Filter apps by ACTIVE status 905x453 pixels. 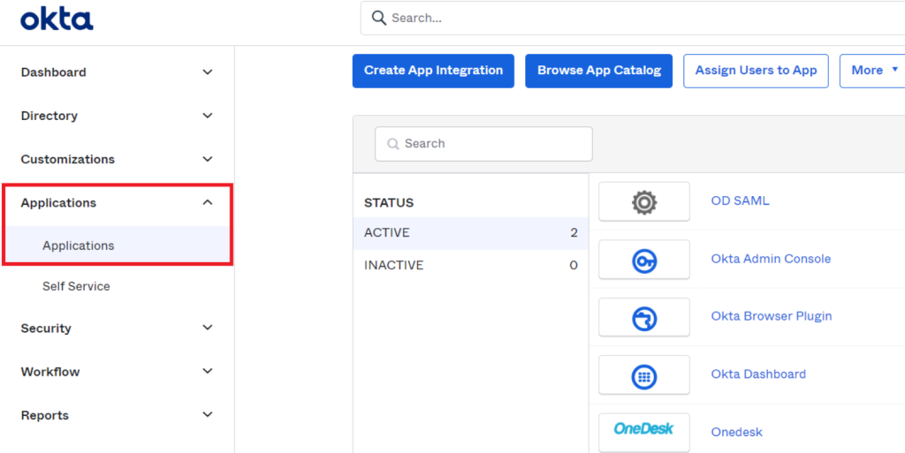point(470,233)
